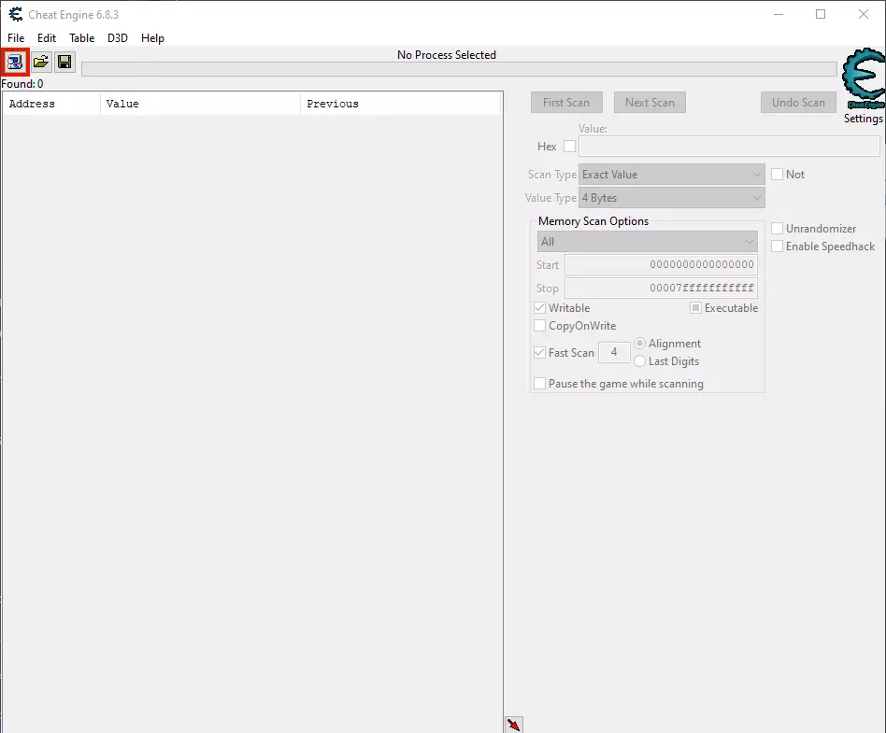Open the process list computer icon
This screenshot has height=733, width=886.
[x=15, y=62]
